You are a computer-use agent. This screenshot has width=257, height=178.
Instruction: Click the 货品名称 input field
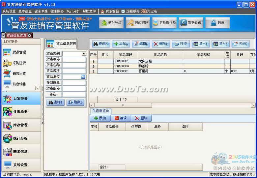pyautogui.click(x=74, y=65)
